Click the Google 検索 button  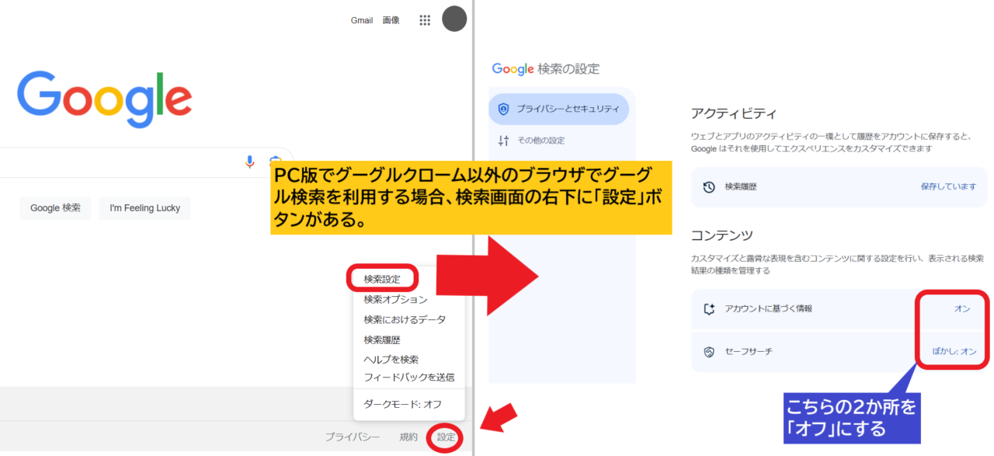pyautogui.click(x=55, y=208)
